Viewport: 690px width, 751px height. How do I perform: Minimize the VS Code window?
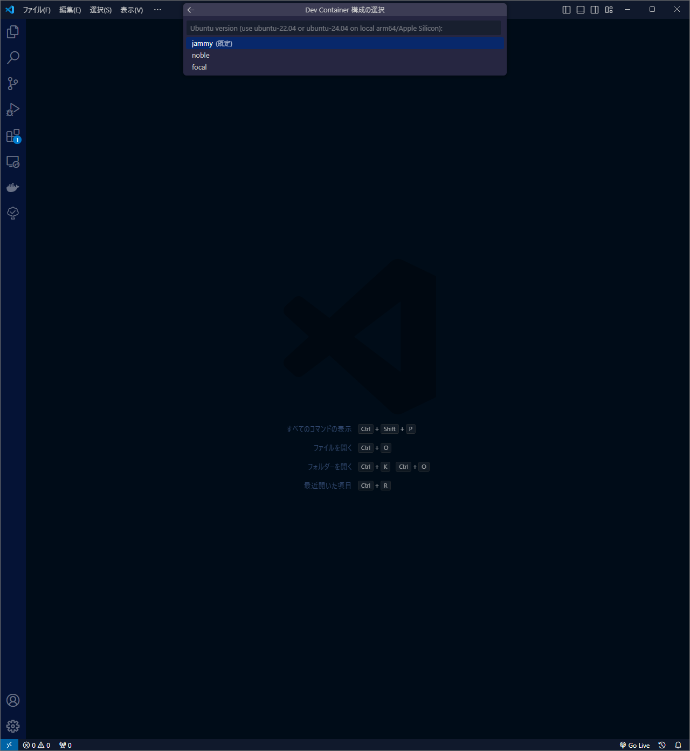(627, 10)
